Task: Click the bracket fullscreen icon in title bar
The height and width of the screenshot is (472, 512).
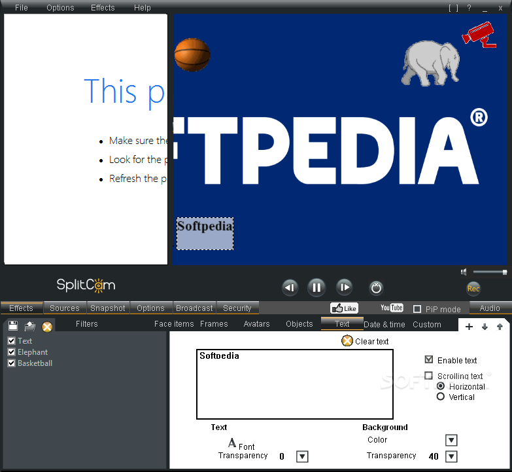Action: (453, 8)
